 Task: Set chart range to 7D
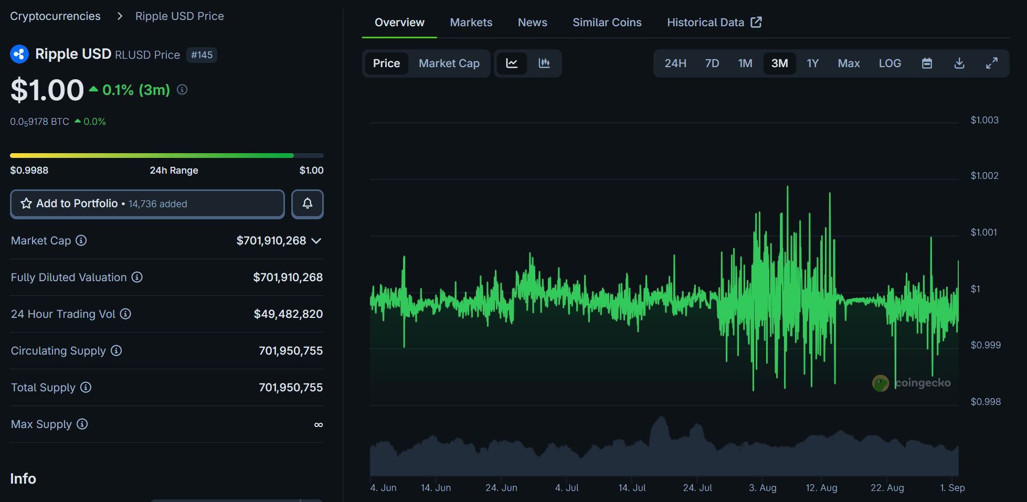[712, 63]
